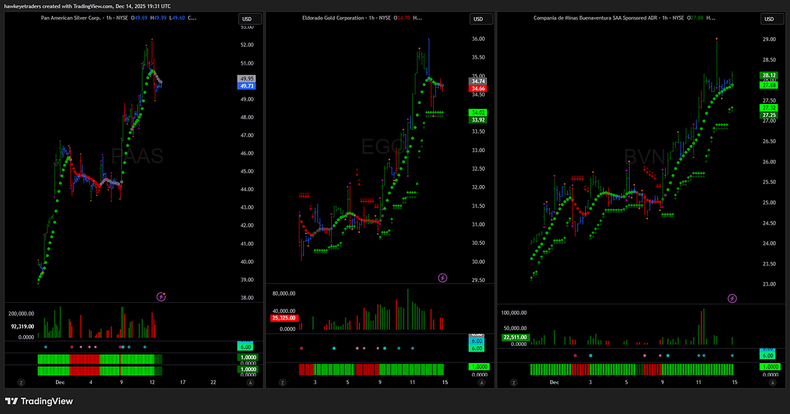This screenshot has height=414, width=790.
Task: Click the bright green 27.88 price label
Action: [769, 85]
